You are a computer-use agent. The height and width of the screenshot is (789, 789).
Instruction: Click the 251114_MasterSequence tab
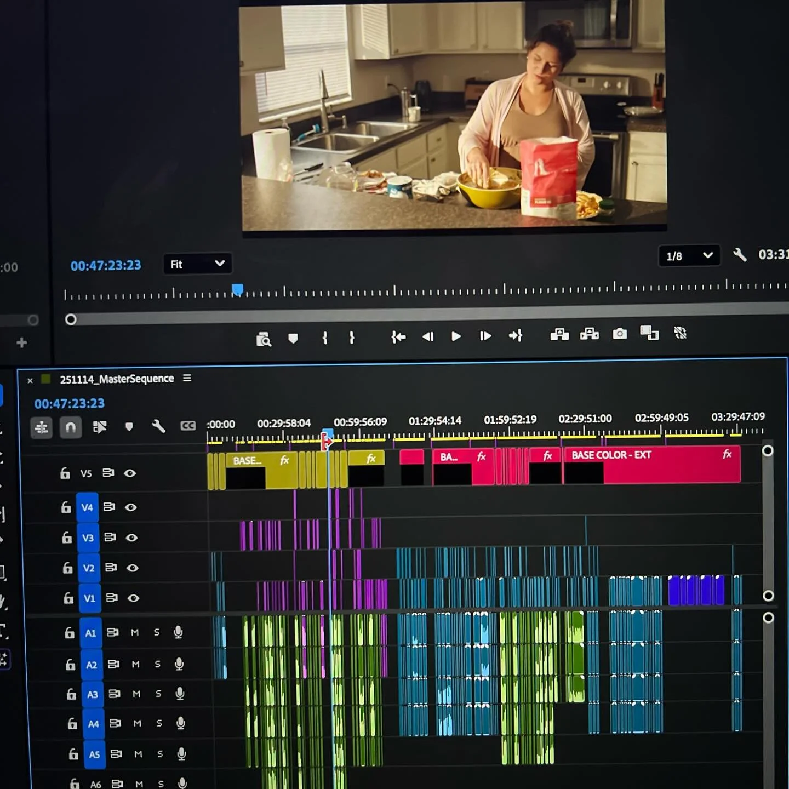pyautogui.click(x=118, y=379)
